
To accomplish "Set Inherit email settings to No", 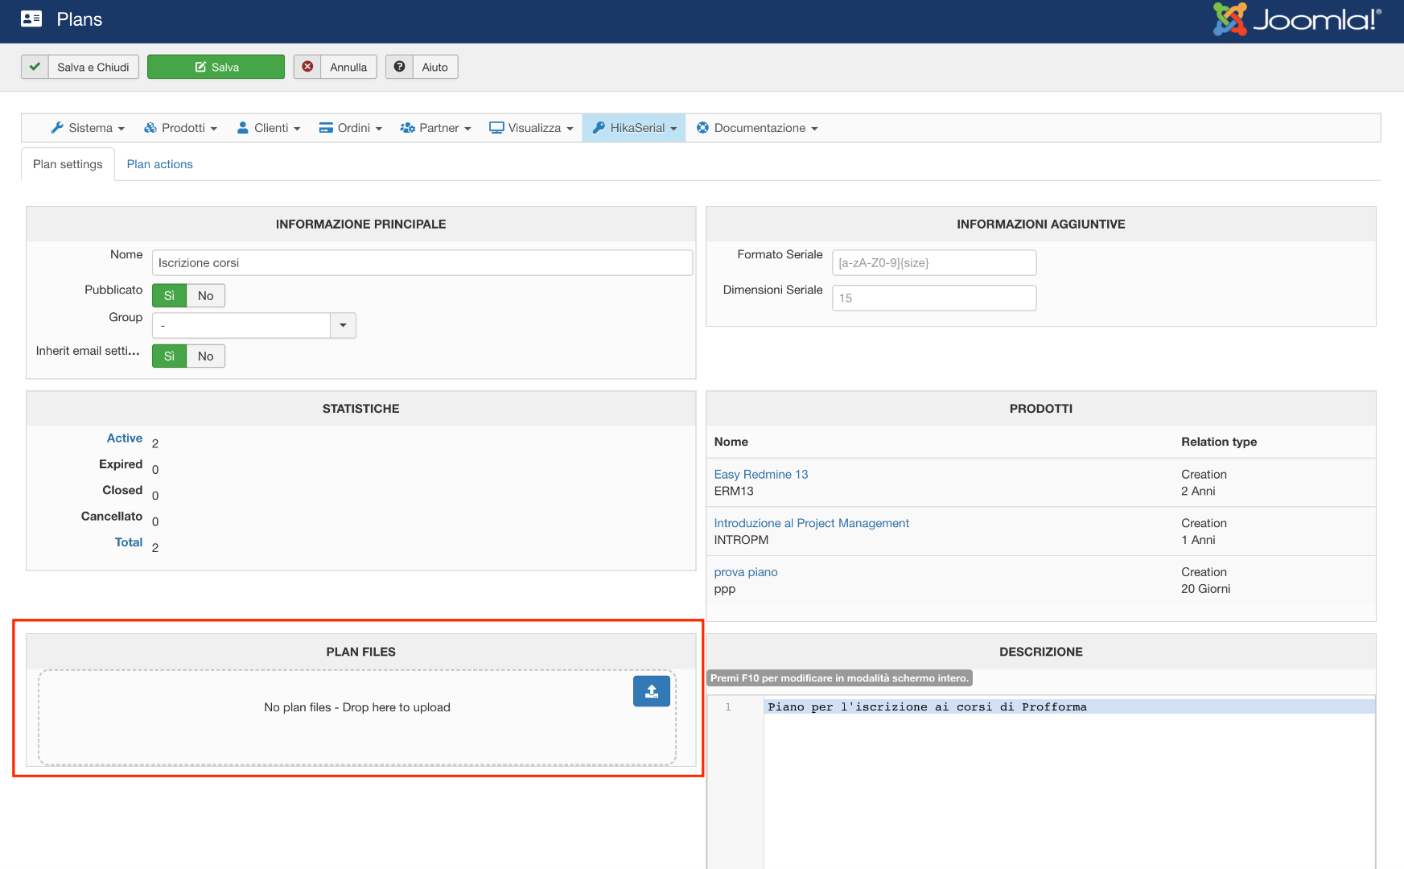I will point(205,356).
